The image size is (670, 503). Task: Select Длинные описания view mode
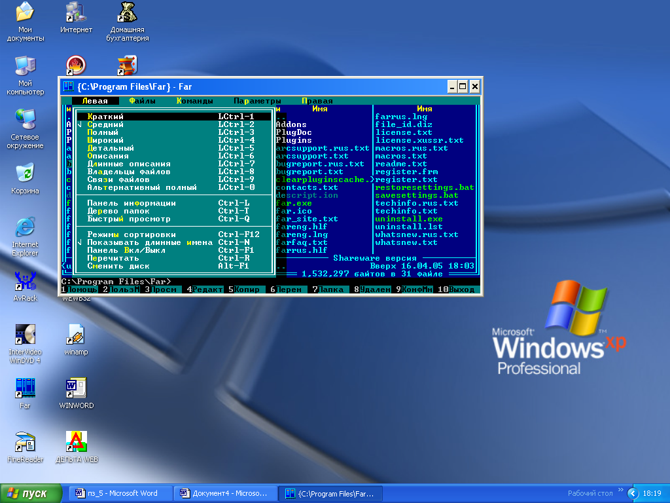[174, 164]
